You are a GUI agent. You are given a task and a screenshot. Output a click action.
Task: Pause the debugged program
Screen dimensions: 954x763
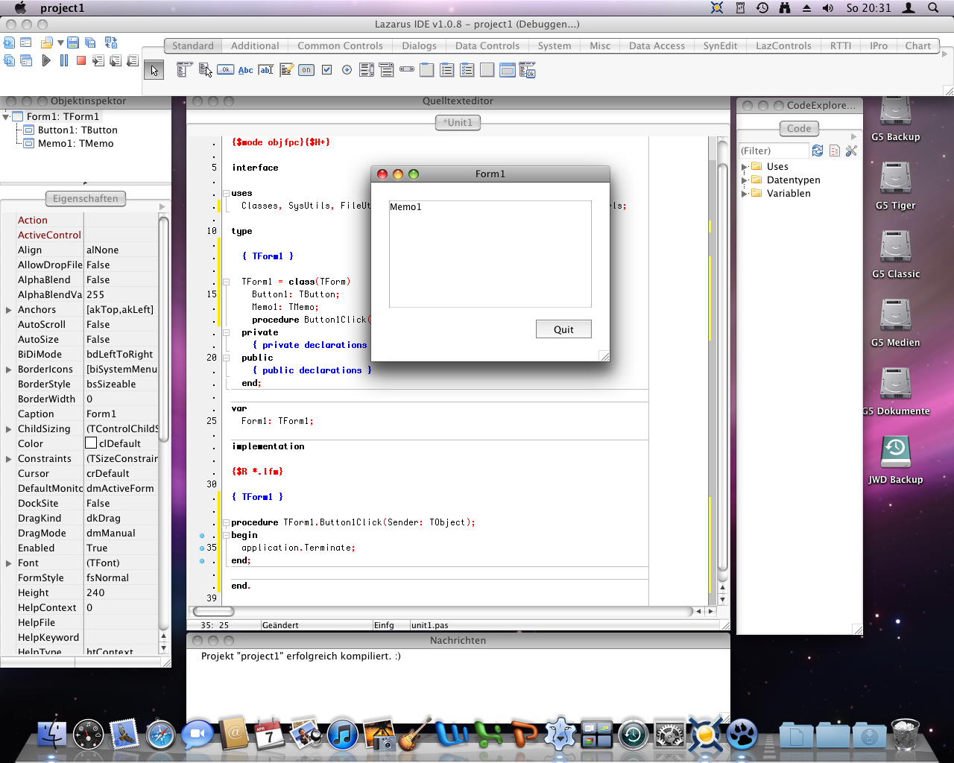[64, 60]
